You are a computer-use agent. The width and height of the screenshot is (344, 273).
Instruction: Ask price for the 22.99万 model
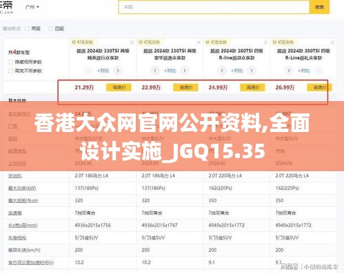tap(185, 87)
